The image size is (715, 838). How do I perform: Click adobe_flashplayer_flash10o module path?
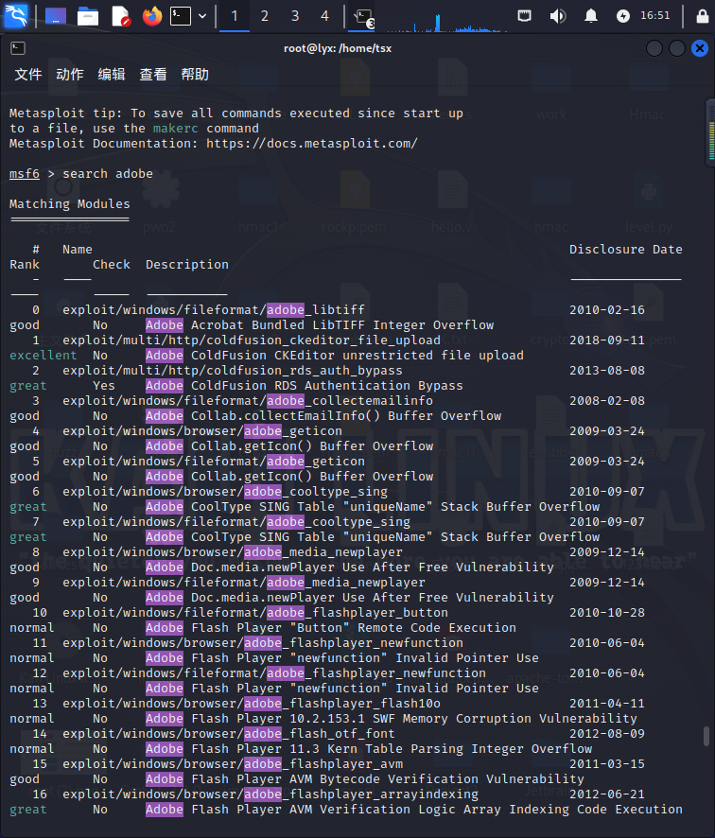tap(252, 704)
